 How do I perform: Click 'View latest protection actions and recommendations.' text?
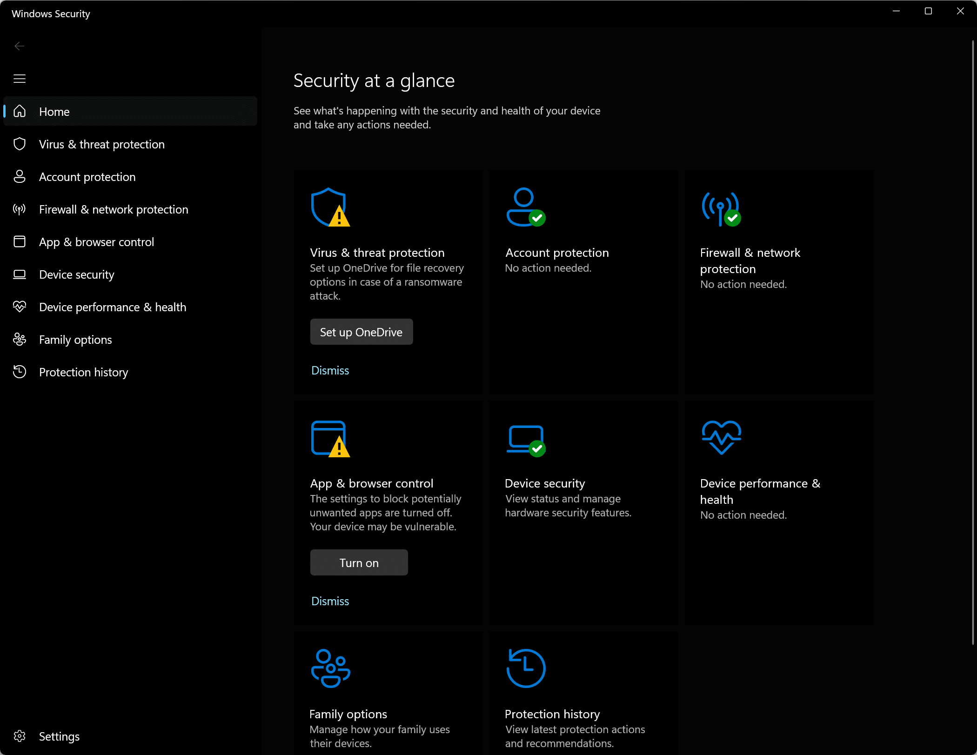[575, 736]
